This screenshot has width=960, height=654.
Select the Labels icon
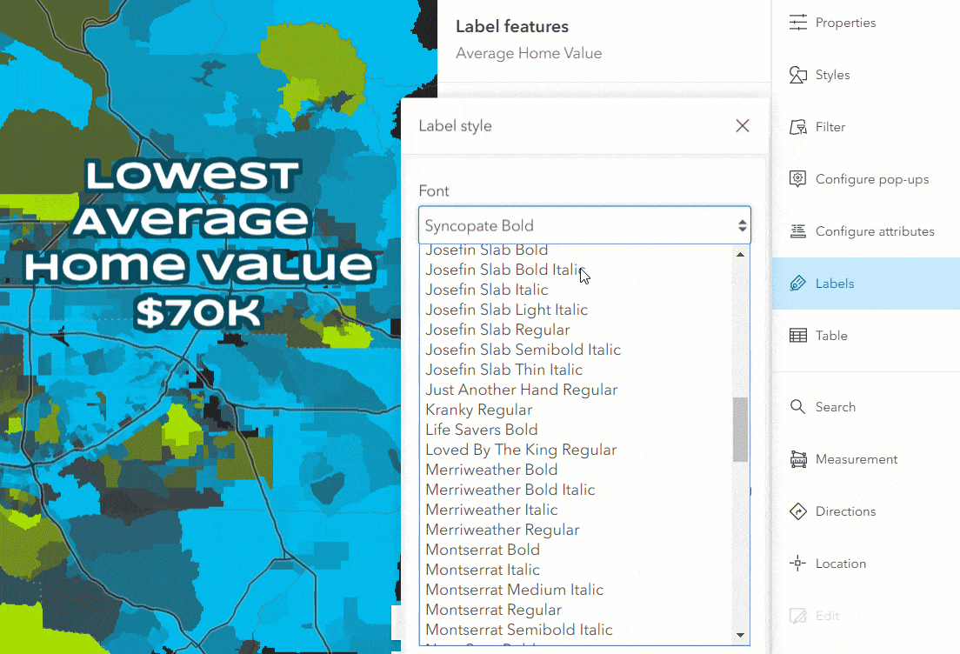[x=797, y=283]
